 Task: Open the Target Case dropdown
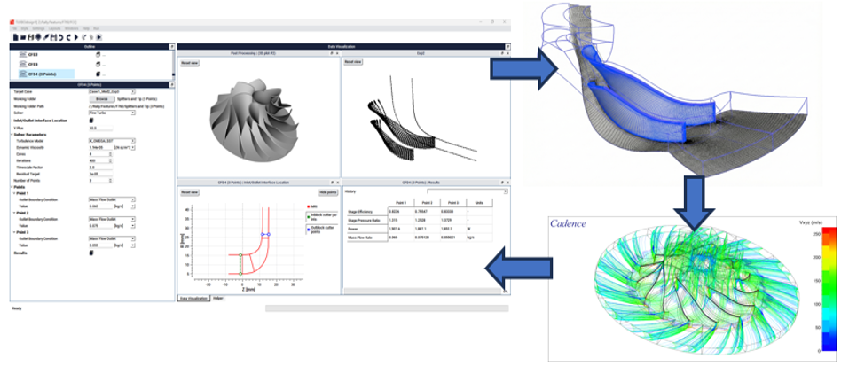pos(112,92)
